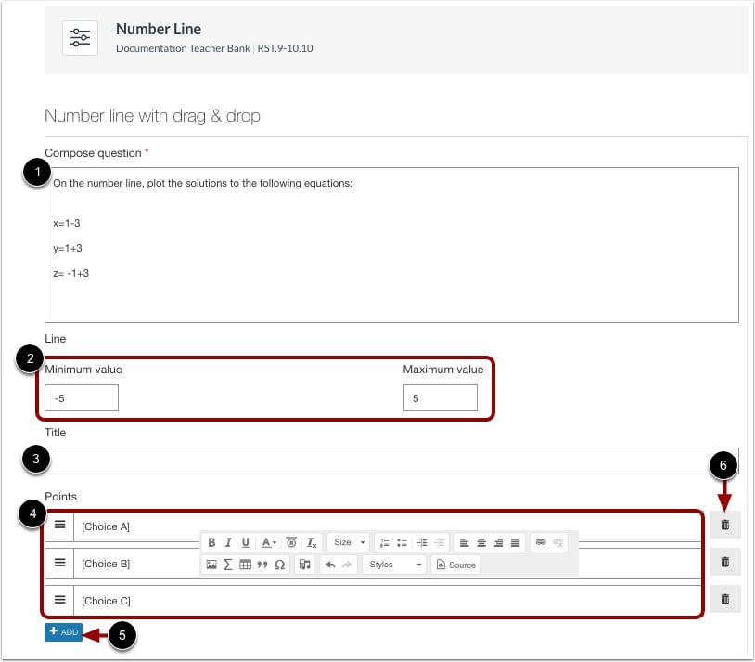The width and height of the screenshot is (755, 662).
Task: Open the Size dropdown
Action: 349,542
